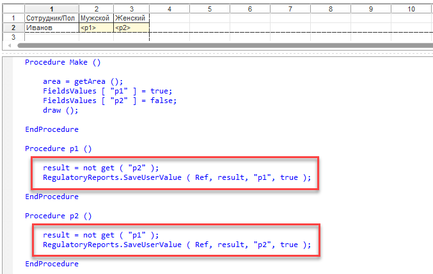The height and width of the screenshot is (274, 433).
Task: Click the 'Иванов' cell
Action: point(51,28)
